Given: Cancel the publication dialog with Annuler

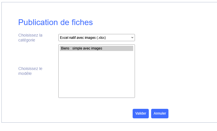Looking at the screenshot, I should pyautogui.click(x=160, y=113).
